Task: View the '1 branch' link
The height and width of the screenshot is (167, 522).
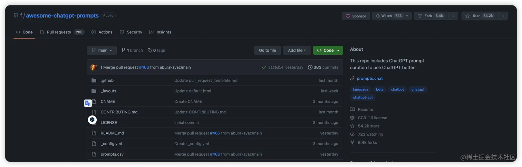Action: [132, 50]
